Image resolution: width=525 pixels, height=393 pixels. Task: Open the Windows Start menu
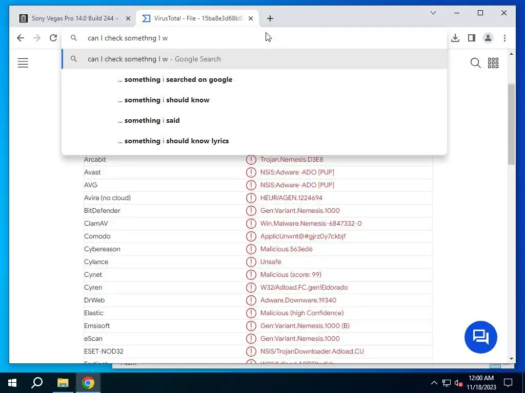tap(12, 383)
